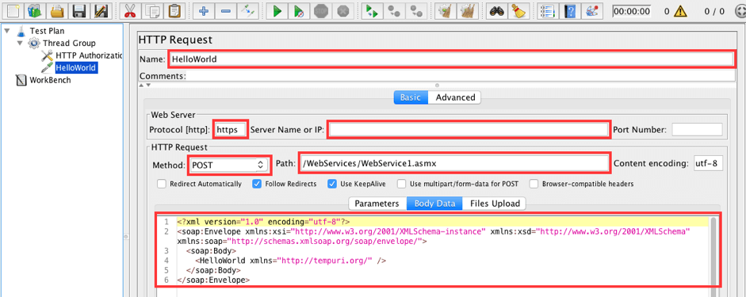Click the Toggle enable/disable toolbar icon

[x=248, y=10]
